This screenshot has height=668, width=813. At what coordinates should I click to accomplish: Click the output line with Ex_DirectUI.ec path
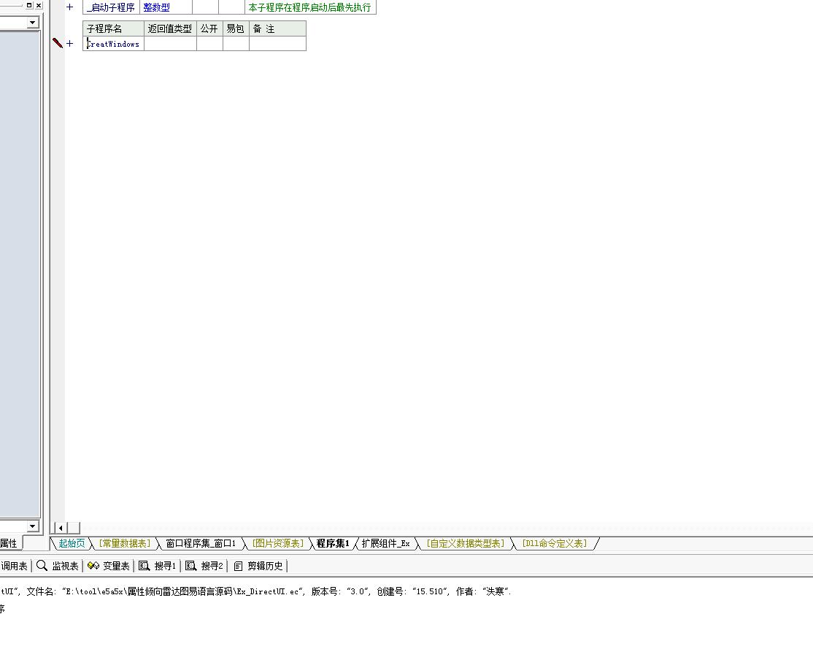click(x=255, y=591)
